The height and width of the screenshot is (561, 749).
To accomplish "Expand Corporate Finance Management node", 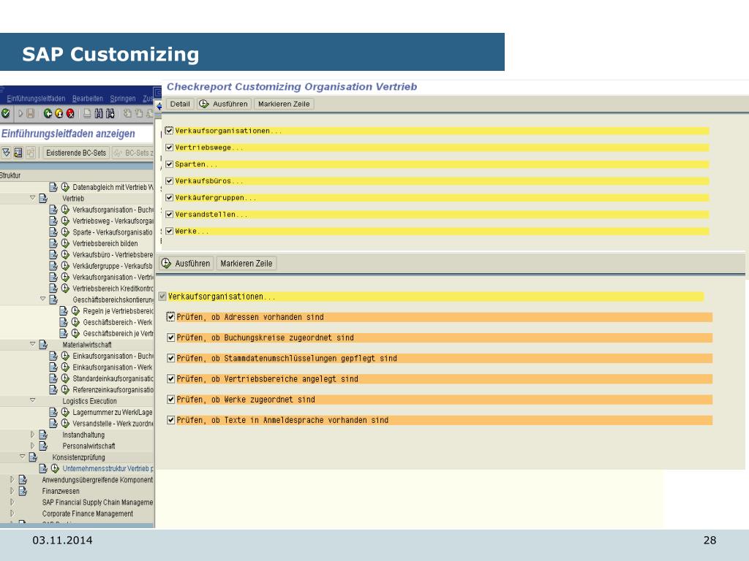I will [x=12, y=514].
